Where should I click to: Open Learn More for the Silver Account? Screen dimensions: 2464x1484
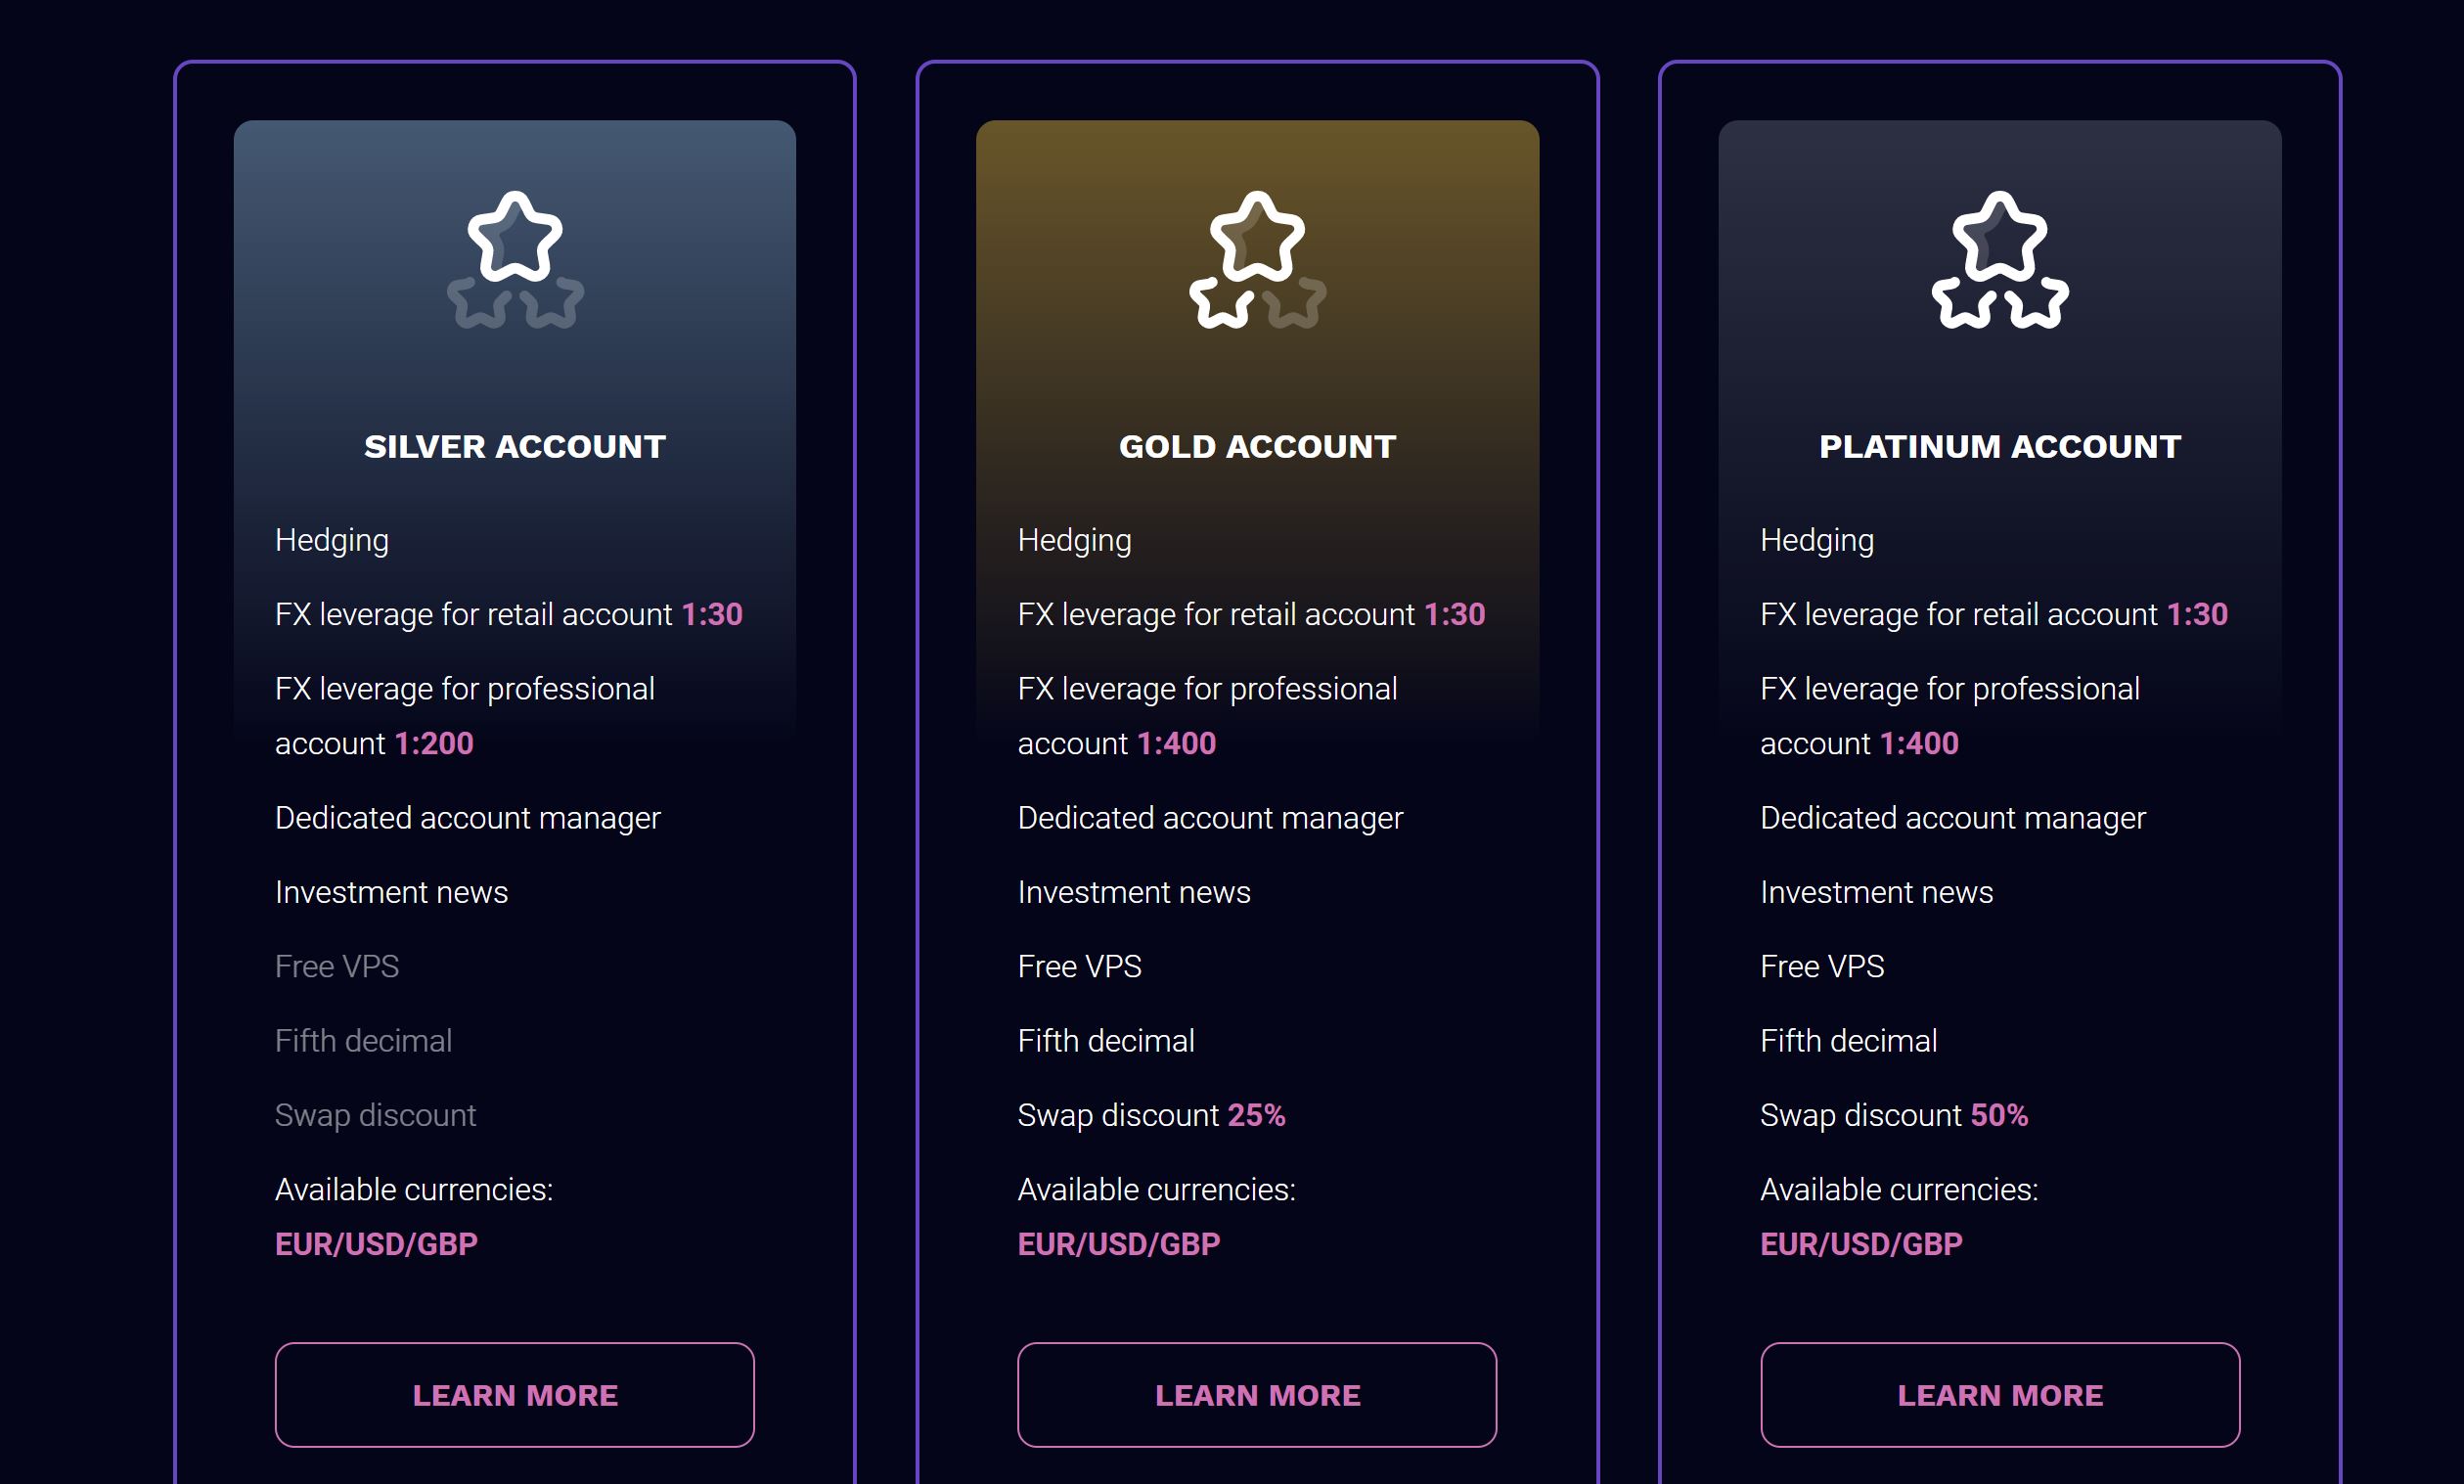coord(515,1394)
